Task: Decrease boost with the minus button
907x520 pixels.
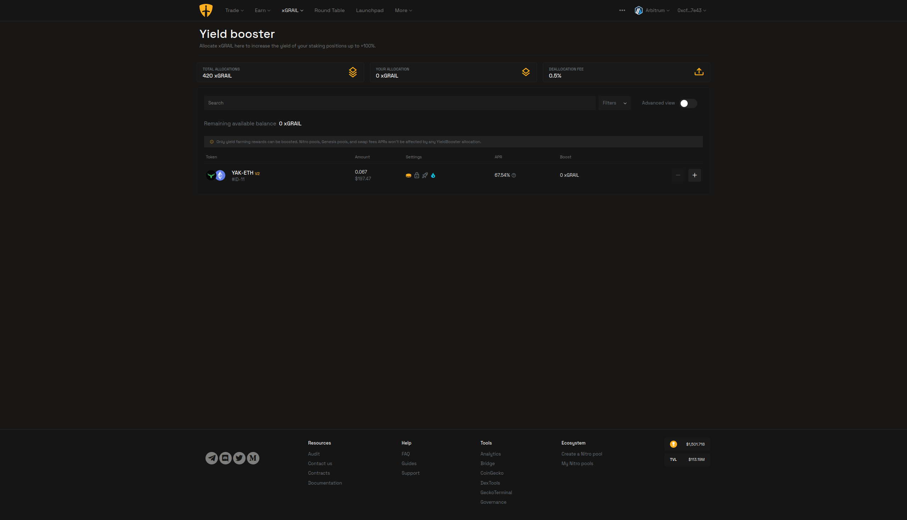Action: 678,175
